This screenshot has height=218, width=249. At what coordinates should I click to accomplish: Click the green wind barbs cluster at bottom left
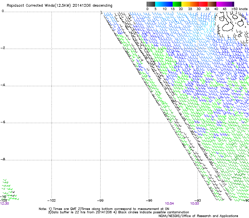(x=10, y=190)
